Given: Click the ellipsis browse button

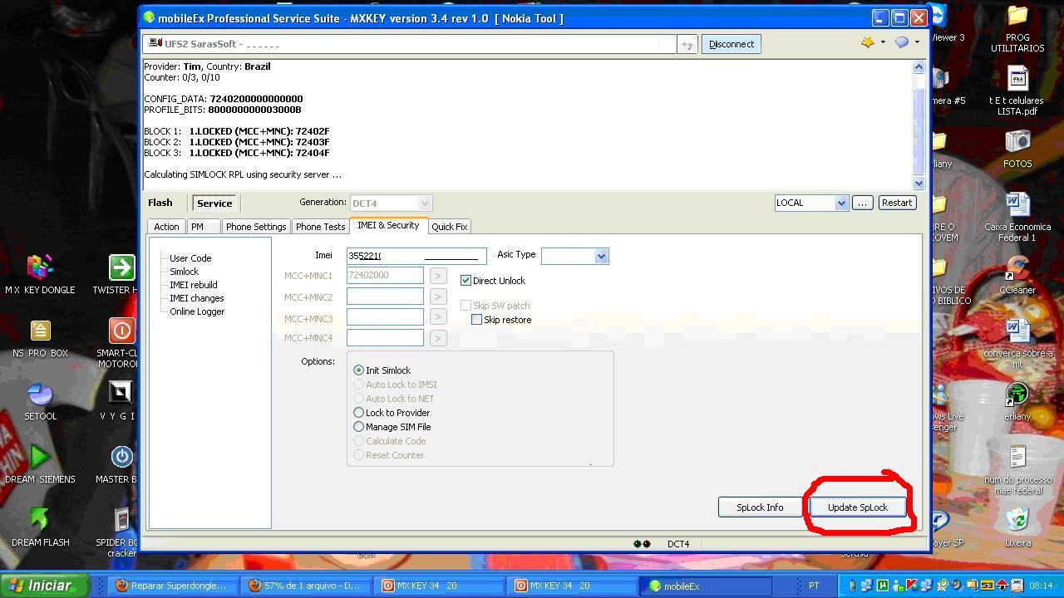Looking at the screenshot, I should [862, 203].
